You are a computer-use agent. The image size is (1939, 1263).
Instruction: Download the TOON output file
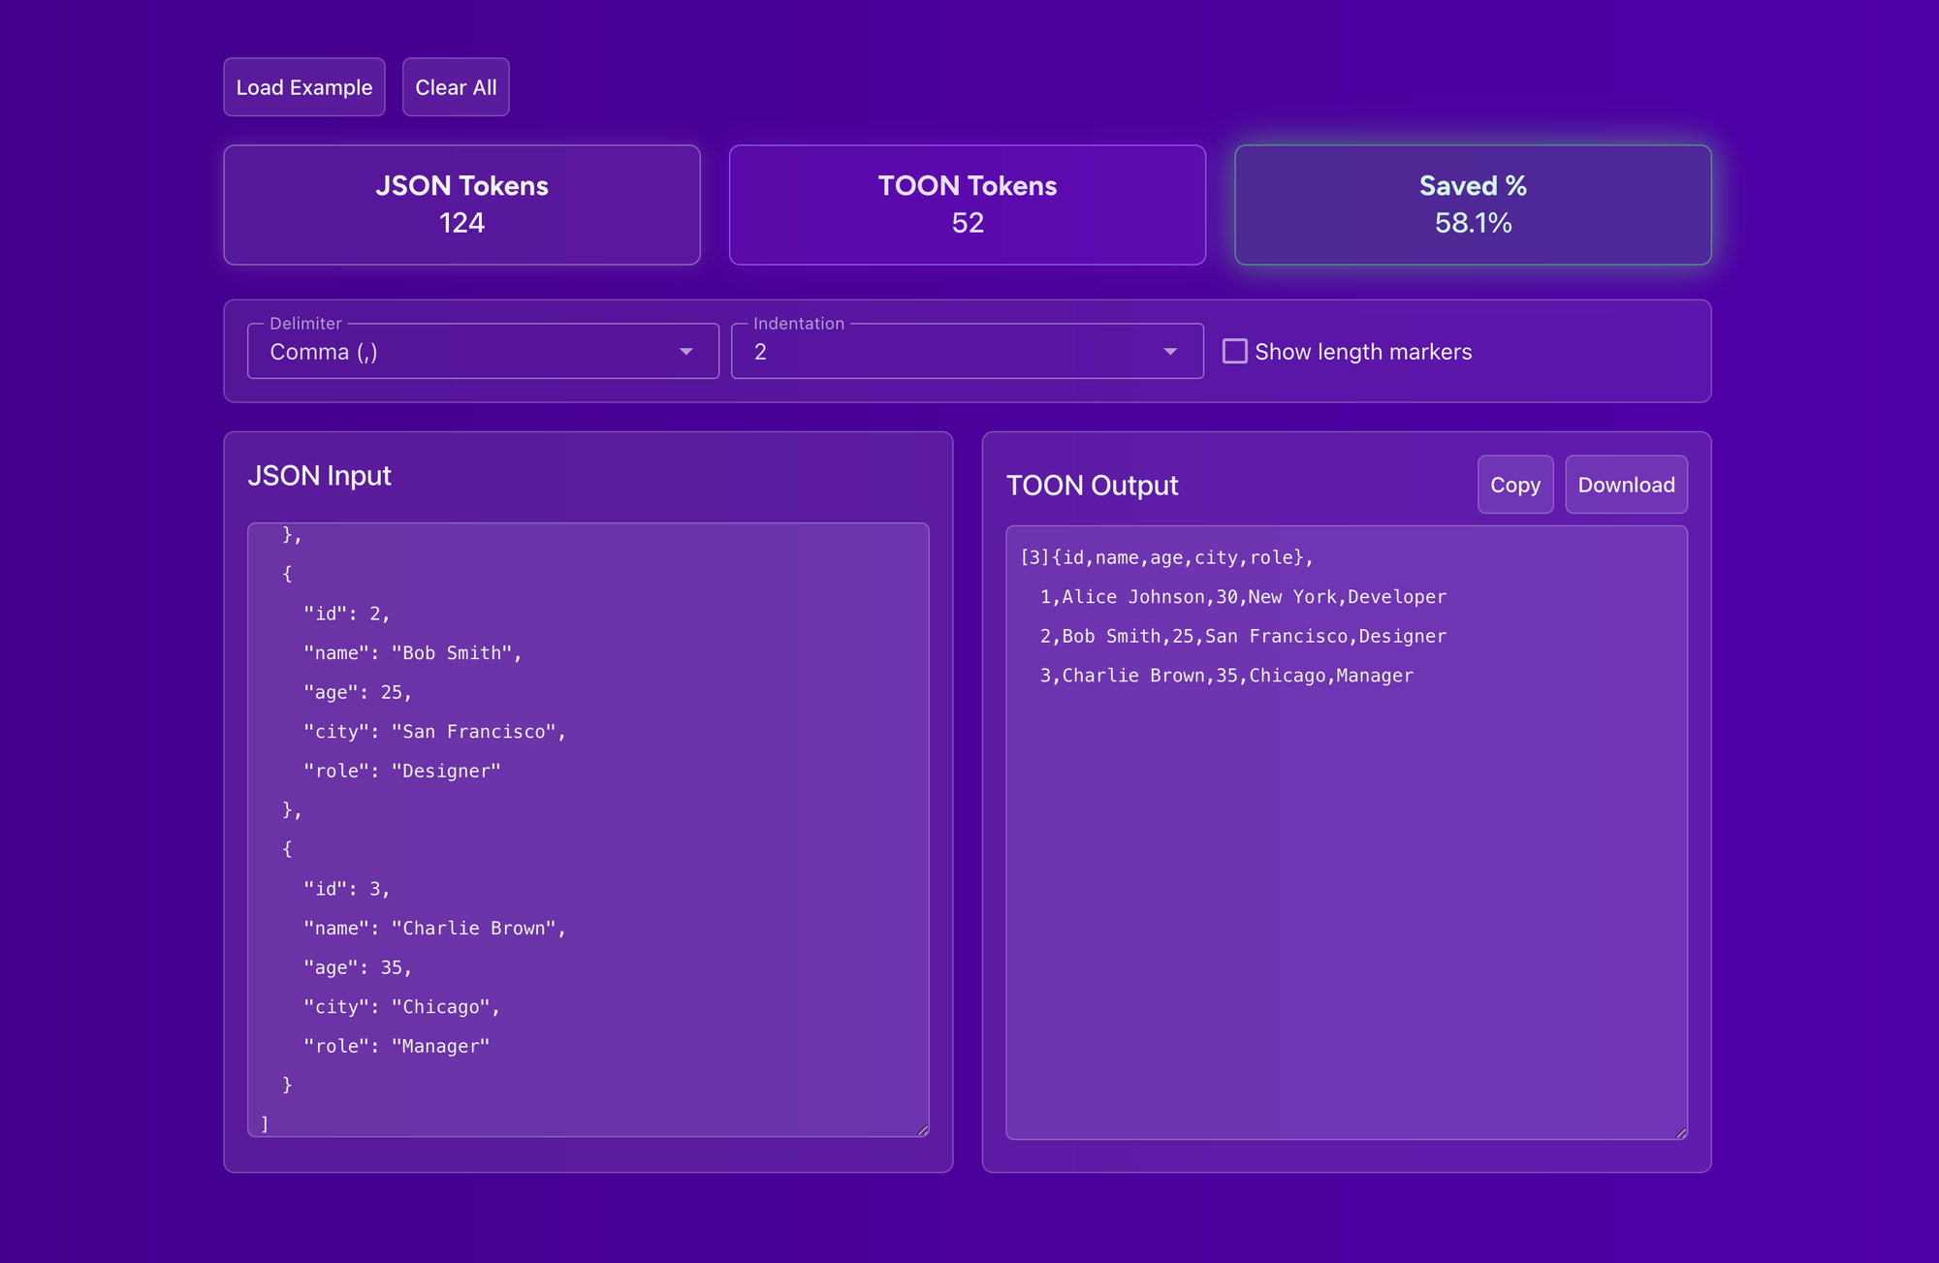coord(1626,484)
